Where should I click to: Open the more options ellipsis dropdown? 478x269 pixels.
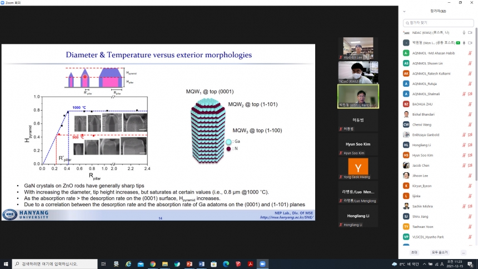pos(464,252)
